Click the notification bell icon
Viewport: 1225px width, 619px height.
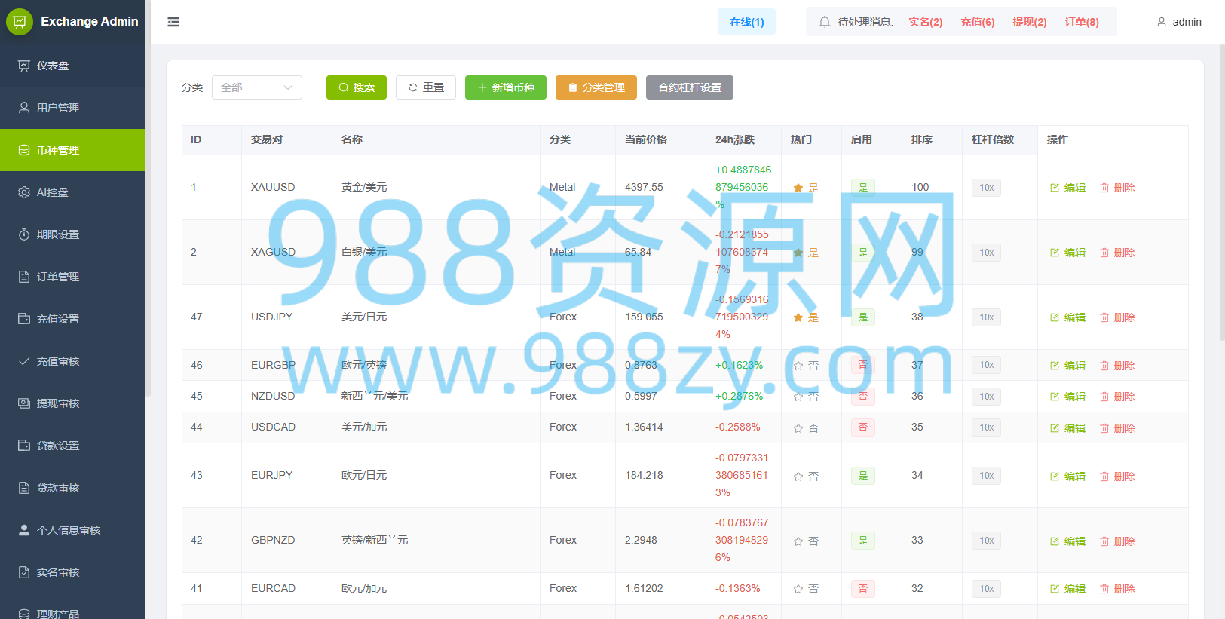[x=825, y=22]
